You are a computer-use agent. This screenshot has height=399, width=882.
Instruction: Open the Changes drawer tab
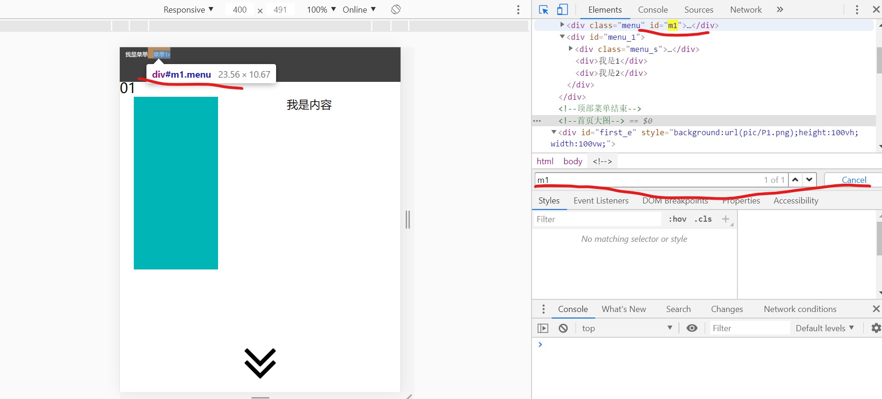[x=727, y=309]
